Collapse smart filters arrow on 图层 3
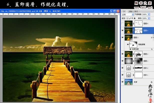The image size is (154, 103). (153, 37)
